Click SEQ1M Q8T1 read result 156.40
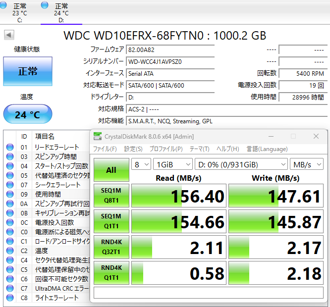The width and height of the screenshot is (330, 307). (179, 196)
